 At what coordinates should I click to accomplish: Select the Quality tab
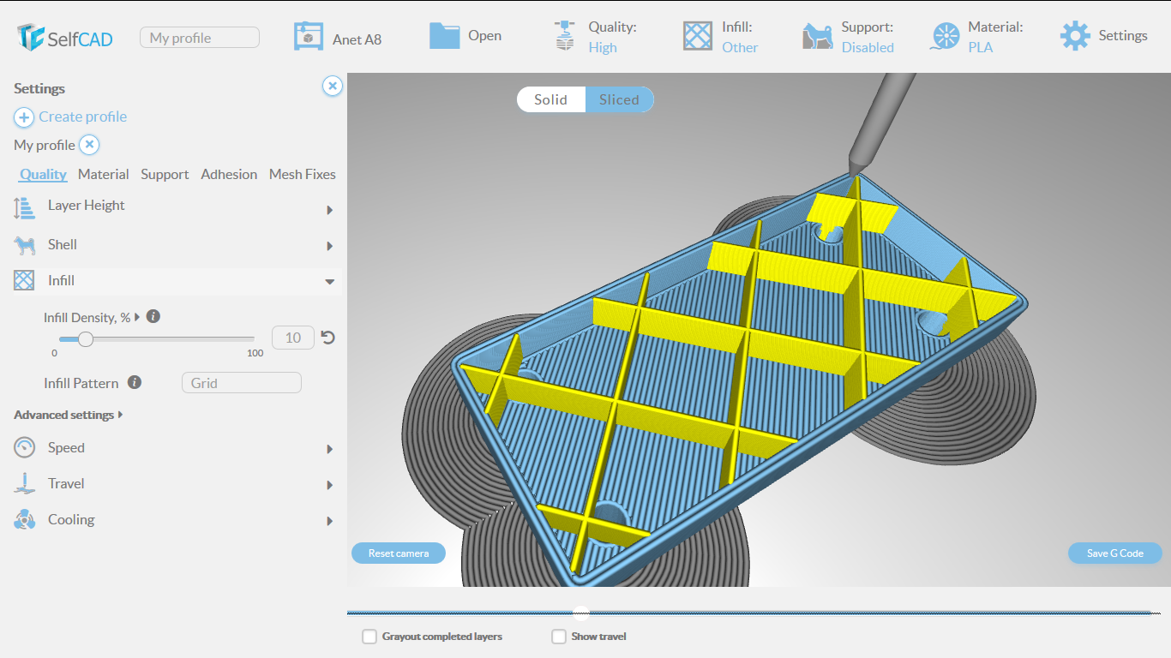[x=43, y=174]
